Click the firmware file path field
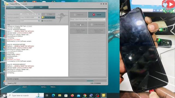 [x=87, y=20]
